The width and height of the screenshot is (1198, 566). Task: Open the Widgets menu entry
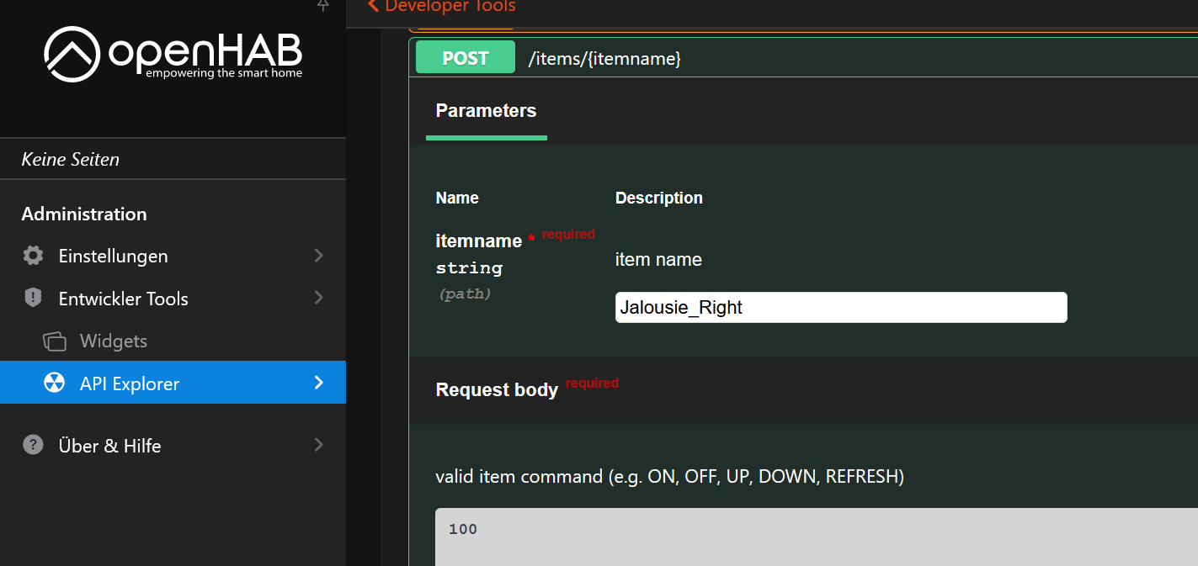coord(113,341)
